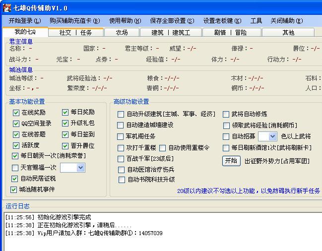Screen dimensions: 322x251
Task: Go to the 其他 tab
Action: point(288,32)
